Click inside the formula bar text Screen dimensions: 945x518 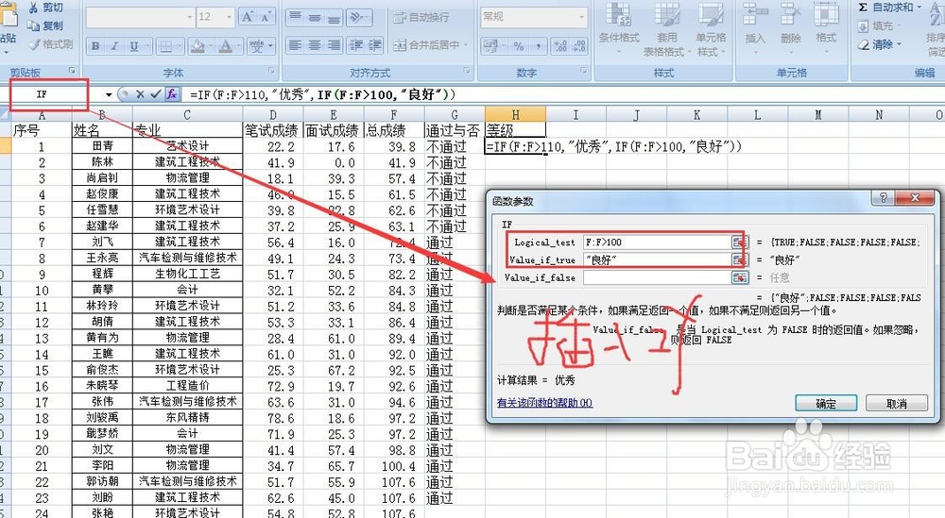(x=323, y=94)
